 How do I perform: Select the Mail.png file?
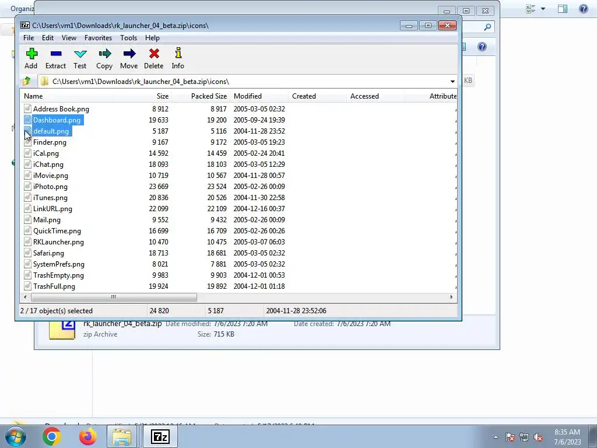(47, 220)
